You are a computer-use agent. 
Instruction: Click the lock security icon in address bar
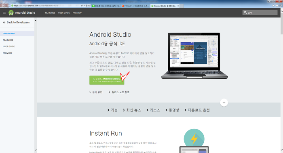(x=87, y=6)
